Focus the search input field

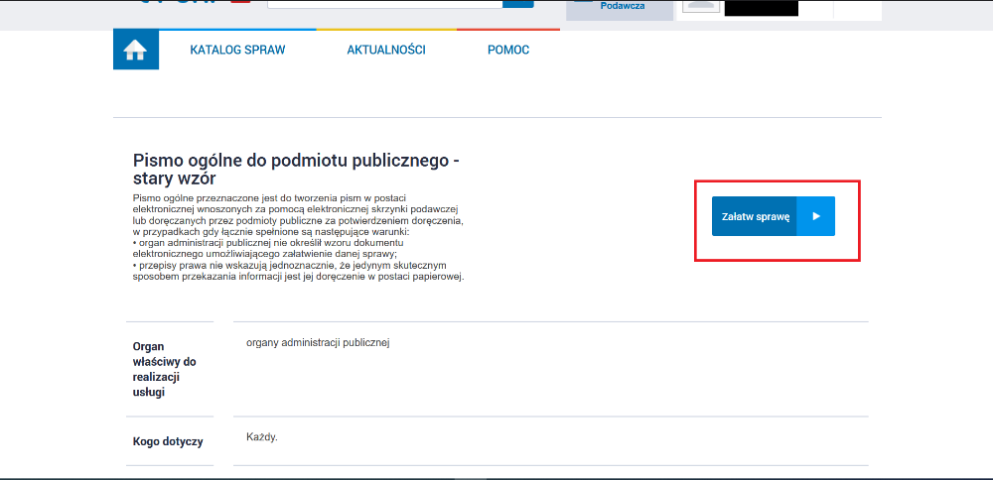point(384,3)
